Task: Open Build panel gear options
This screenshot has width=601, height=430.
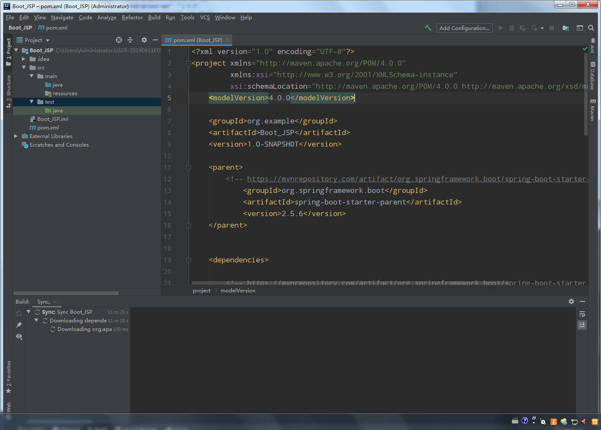Action: pos(571,301)
